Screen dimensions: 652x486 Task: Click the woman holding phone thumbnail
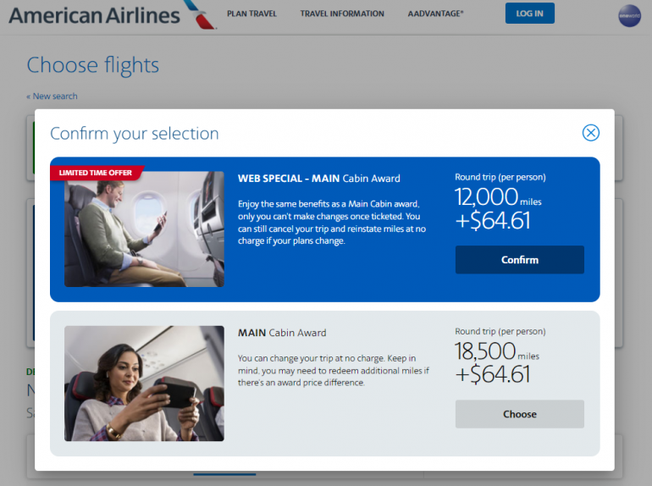pos(144,384)
